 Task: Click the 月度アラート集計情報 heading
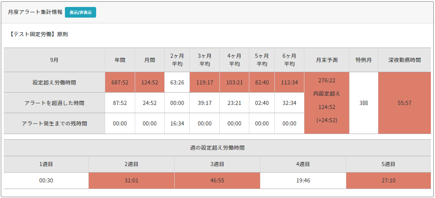click(x=35, y=12)
